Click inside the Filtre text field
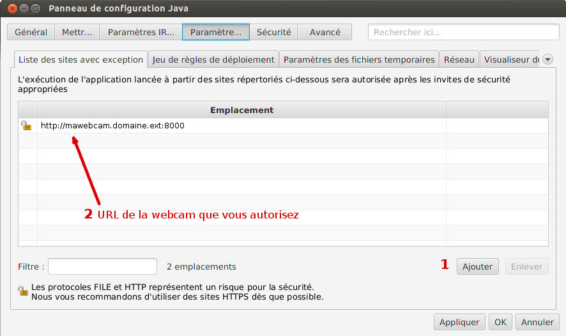 point(102,266)
